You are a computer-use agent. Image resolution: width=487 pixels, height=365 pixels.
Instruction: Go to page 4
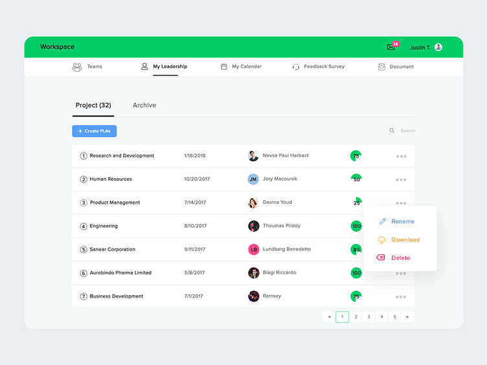coord(381,317)
